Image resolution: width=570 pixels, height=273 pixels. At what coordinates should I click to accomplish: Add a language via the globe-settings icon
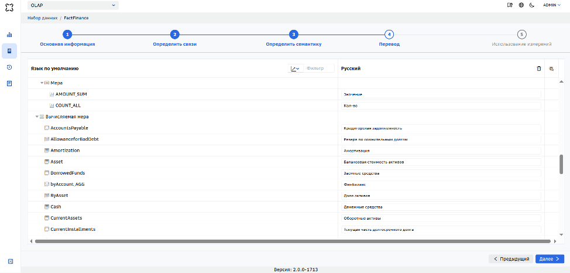point(551,69)
